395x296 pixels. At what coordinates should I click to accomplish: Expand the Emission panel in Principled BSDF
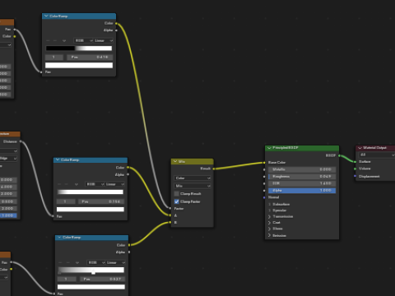pos(269,235)
